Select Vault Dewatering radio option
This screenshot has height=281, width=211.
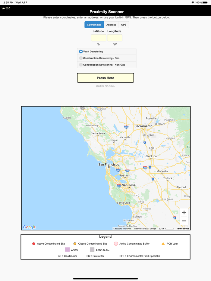pyautogui.click(x=107, y=52)
